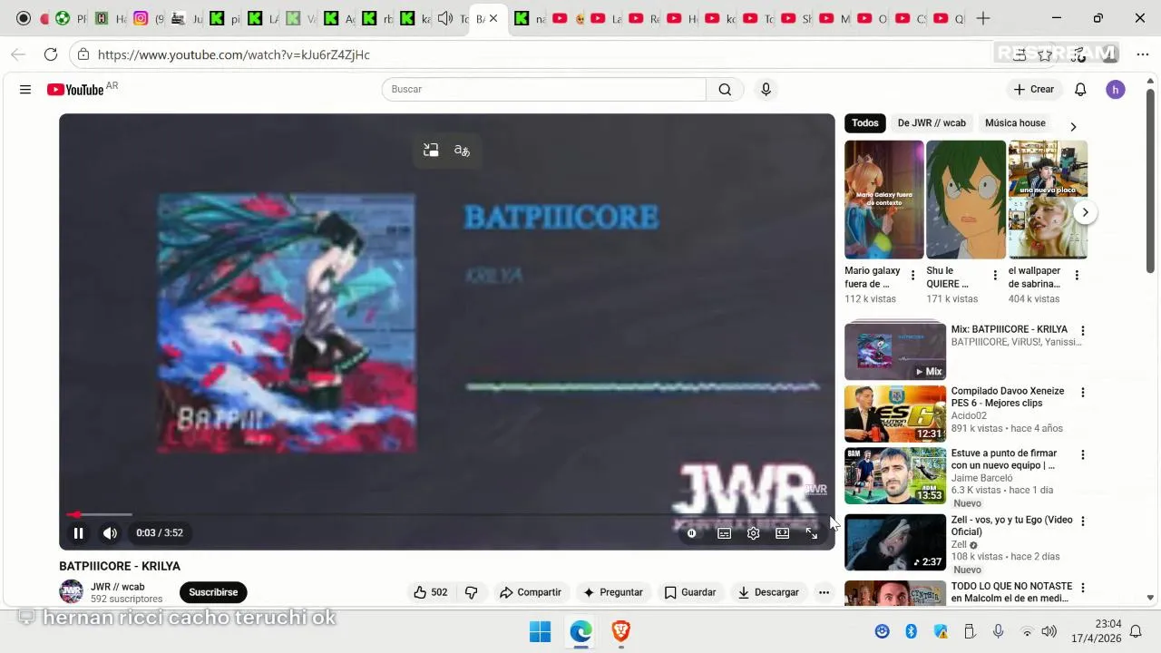Dislike the video with thumbs down
Viewport: 1161px width, 653px height.
pyautogui.click(x=471, y=592)
